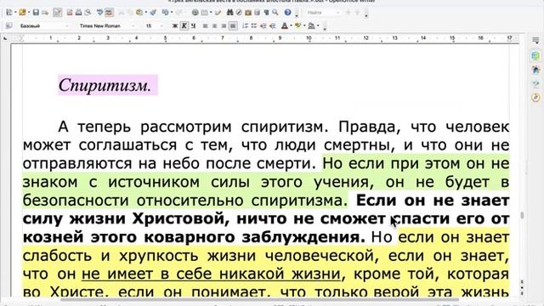Click the Undo icon
The image size is (544, 306).
click(x=165, y=13)
